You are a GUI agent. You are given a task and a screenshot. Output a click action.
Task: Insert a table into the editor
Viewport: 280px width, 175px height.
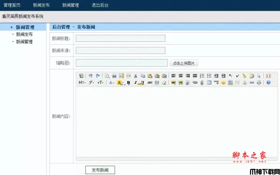209,82
